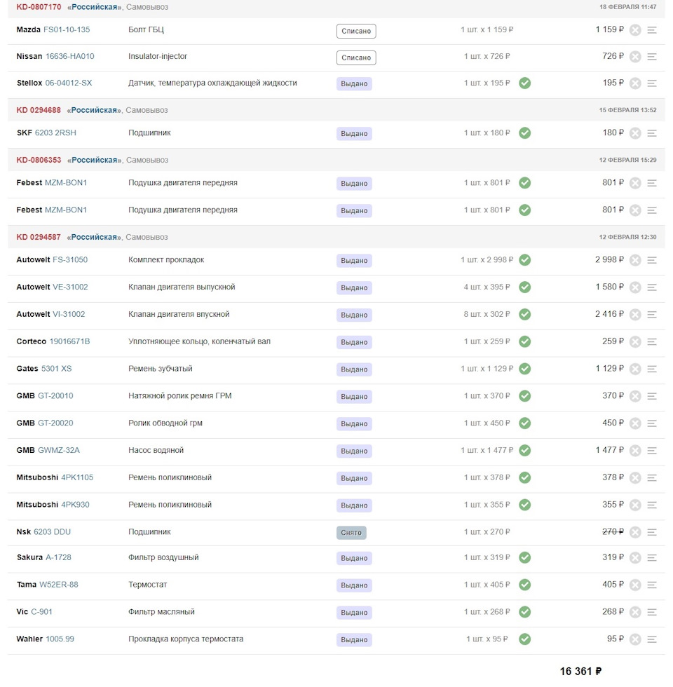
Task: Open row menu for Wahler 1005.99
Action: tap(652, 639)
